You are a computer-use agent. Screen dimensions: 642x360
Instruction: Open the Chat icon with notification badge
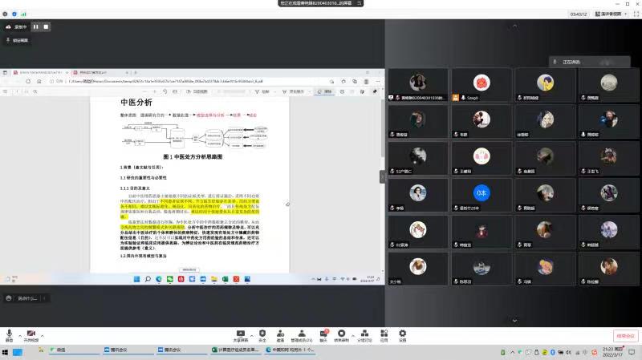pyautogui.click(x=323, y=333)
